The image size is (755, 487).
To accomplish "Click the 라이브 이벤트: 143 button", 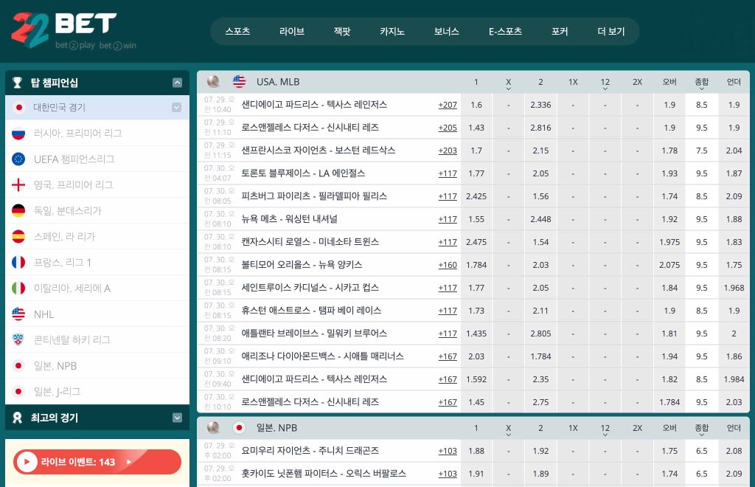I will click(97, 462).
